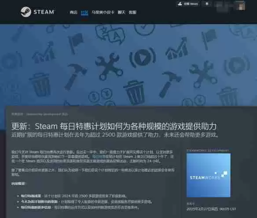This screenshot has width=257, height=218.
Task: Open the 商店 (Store) menu
Action: 73,12
